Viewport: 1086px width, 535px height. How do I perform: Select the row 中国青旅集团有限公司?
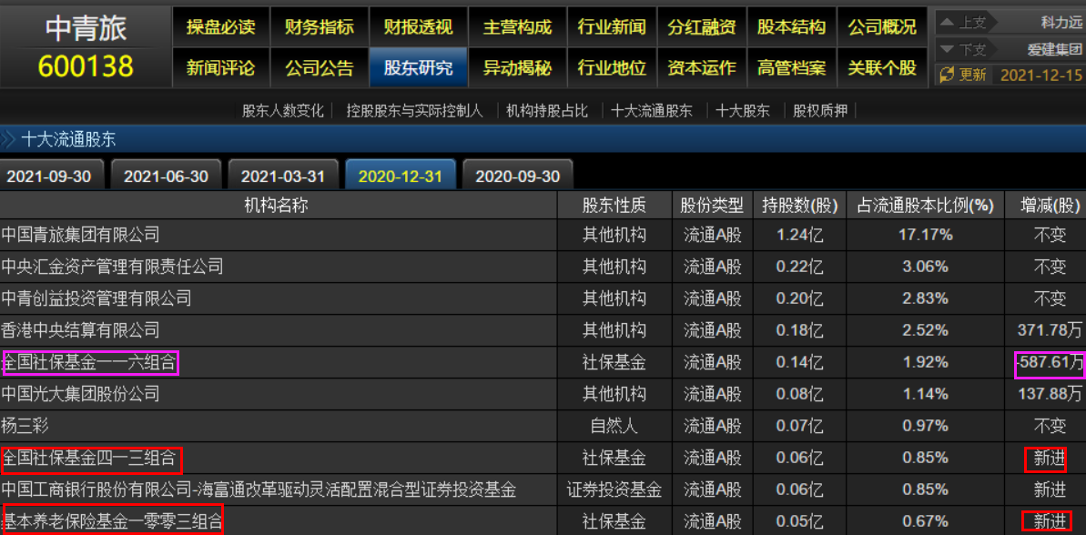[543, 235]
